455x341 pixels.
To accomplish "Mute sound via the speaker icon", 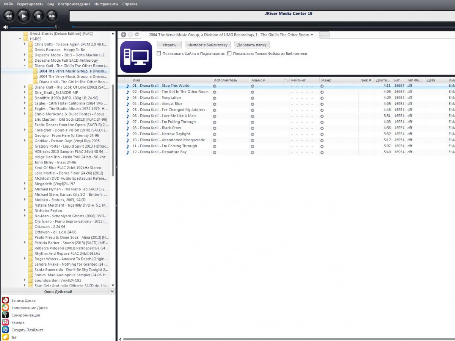I will 5,27.
